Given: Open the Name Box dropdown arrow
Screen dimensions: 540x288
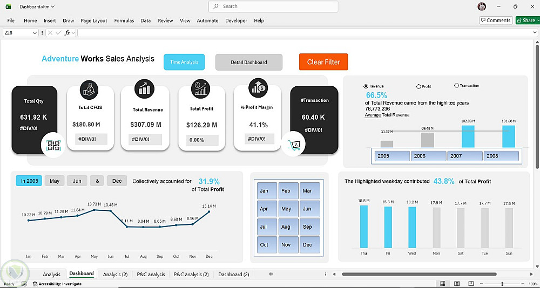Looking at the screenshot, I should click(x=35, y=33).
